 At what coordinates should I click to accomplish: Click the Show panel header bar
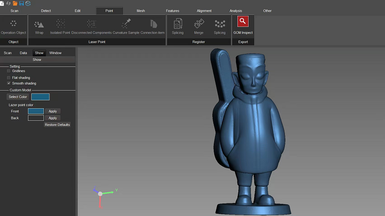pos(37,60)
